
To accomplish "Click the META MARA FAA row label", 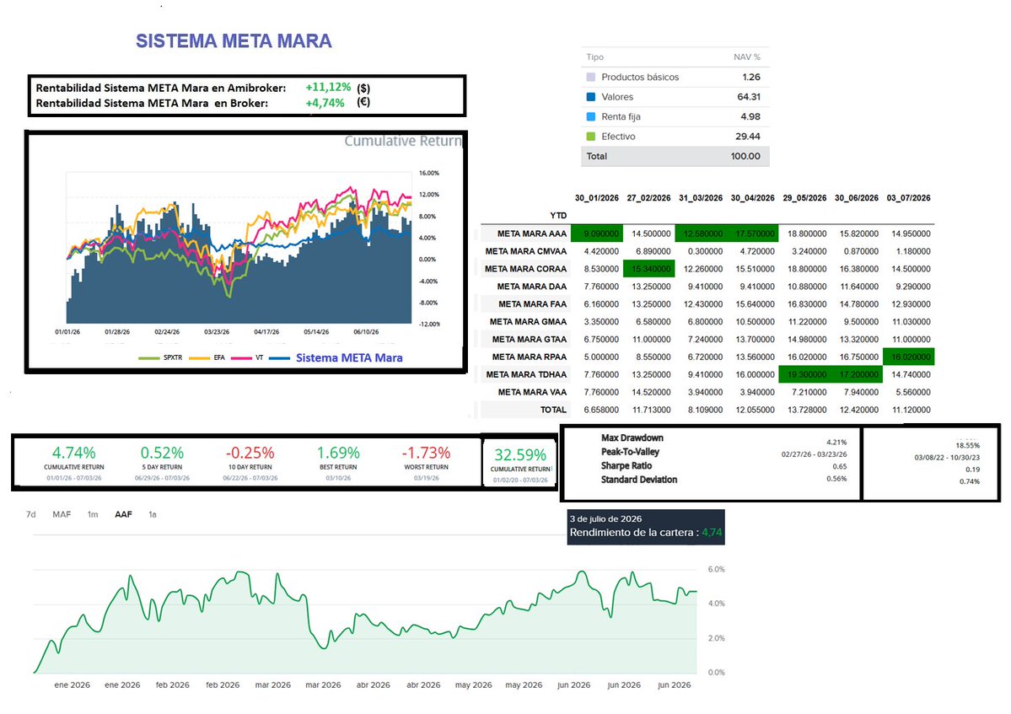I will [533, 304].
